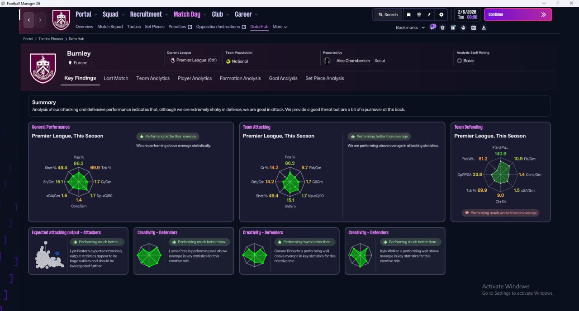Expand the Bookmarks dropdown

click(x=410, y=28)
